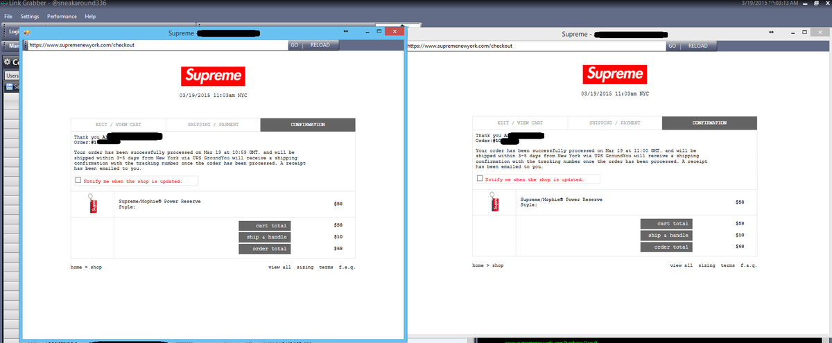Click the URL field in the front Supreme window
This screenshot has width=832, height=343.
(157, 45)
